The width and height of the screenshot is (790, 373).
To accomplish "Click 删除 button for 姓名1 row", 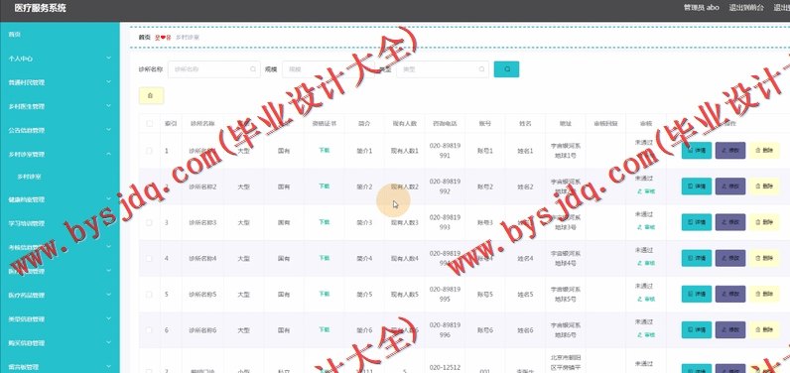I will tap(764, 151).
